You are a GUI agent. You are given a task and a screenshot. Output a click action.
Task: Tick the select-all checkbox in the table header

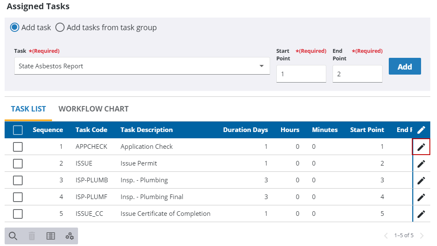tap(18, 130)
